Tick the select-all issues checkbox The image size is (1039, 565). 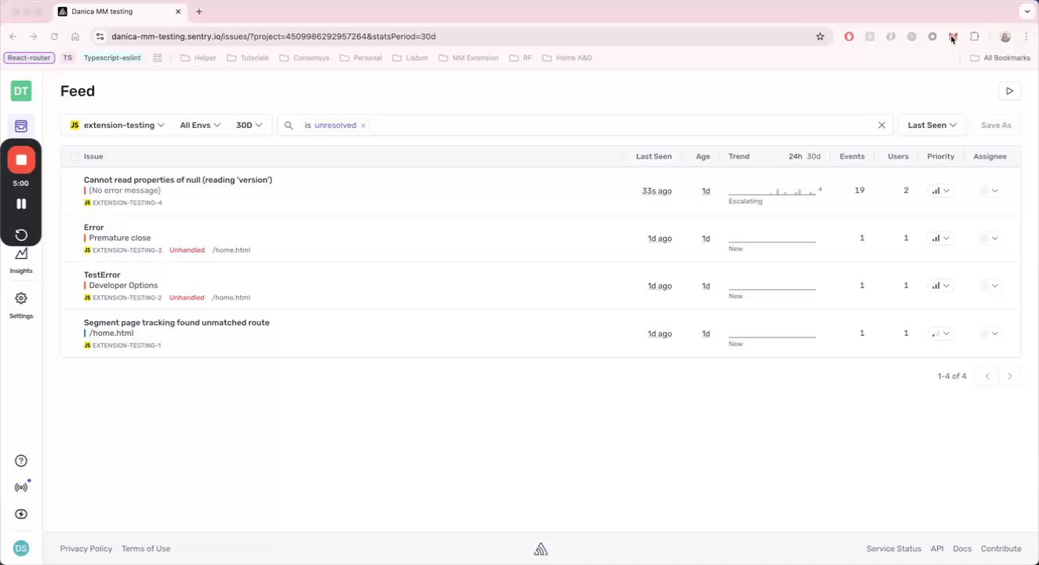[75, 156]
